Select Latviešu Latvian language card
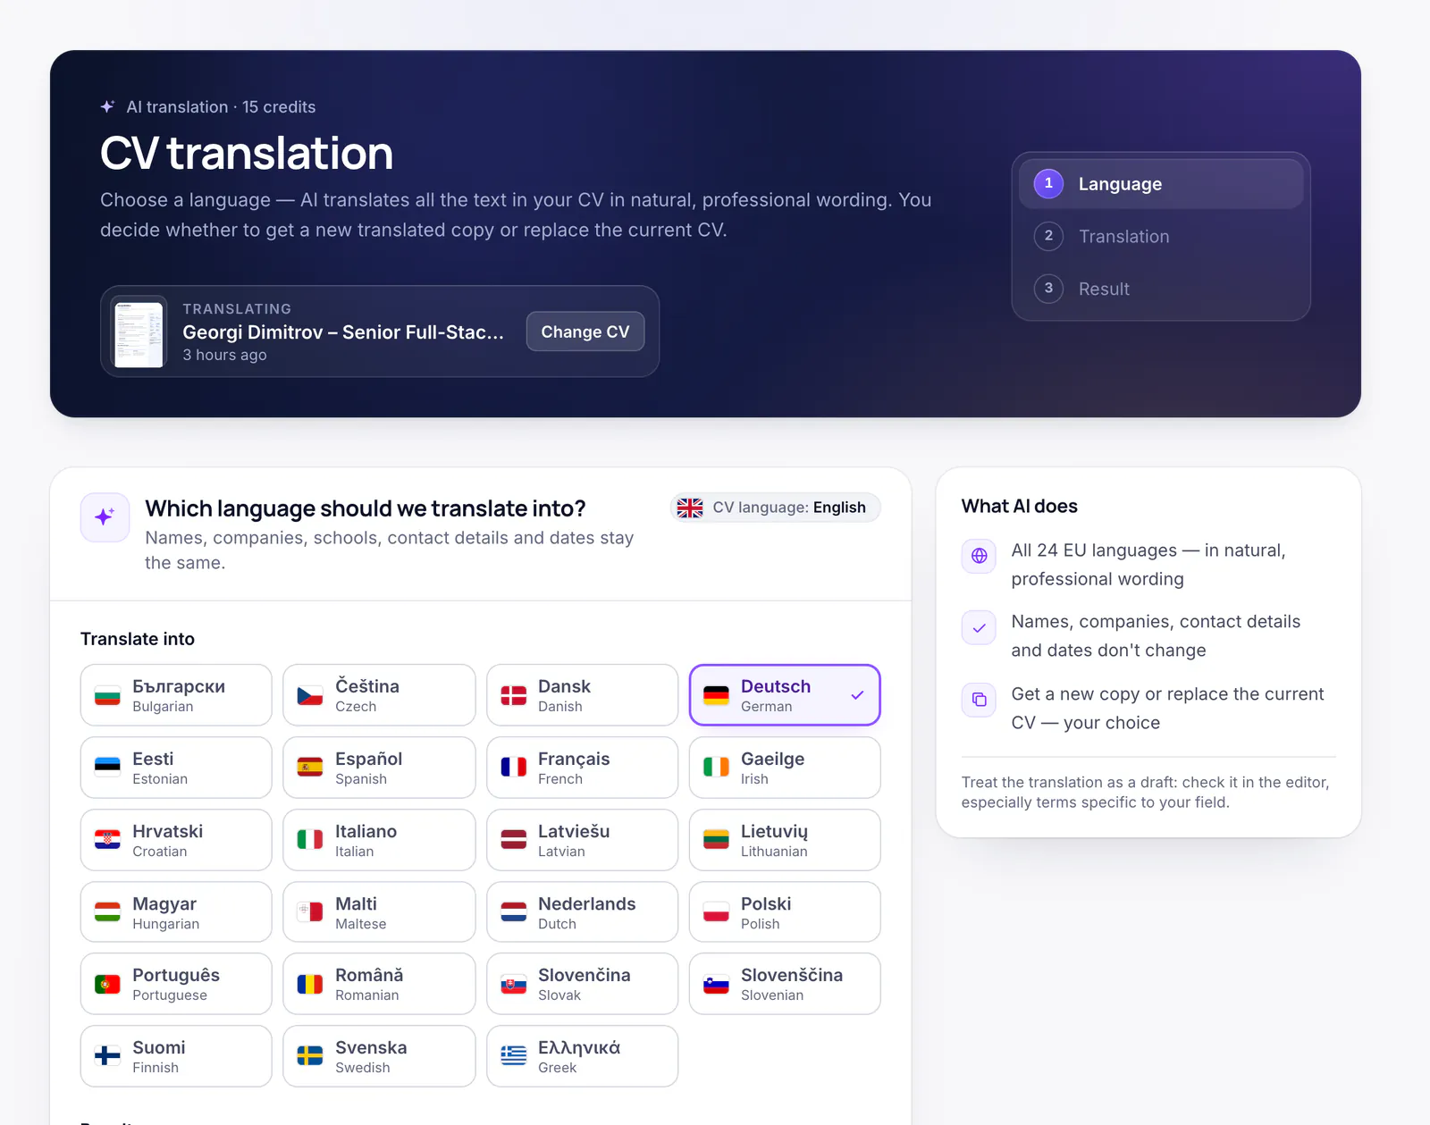 (582, 840)
